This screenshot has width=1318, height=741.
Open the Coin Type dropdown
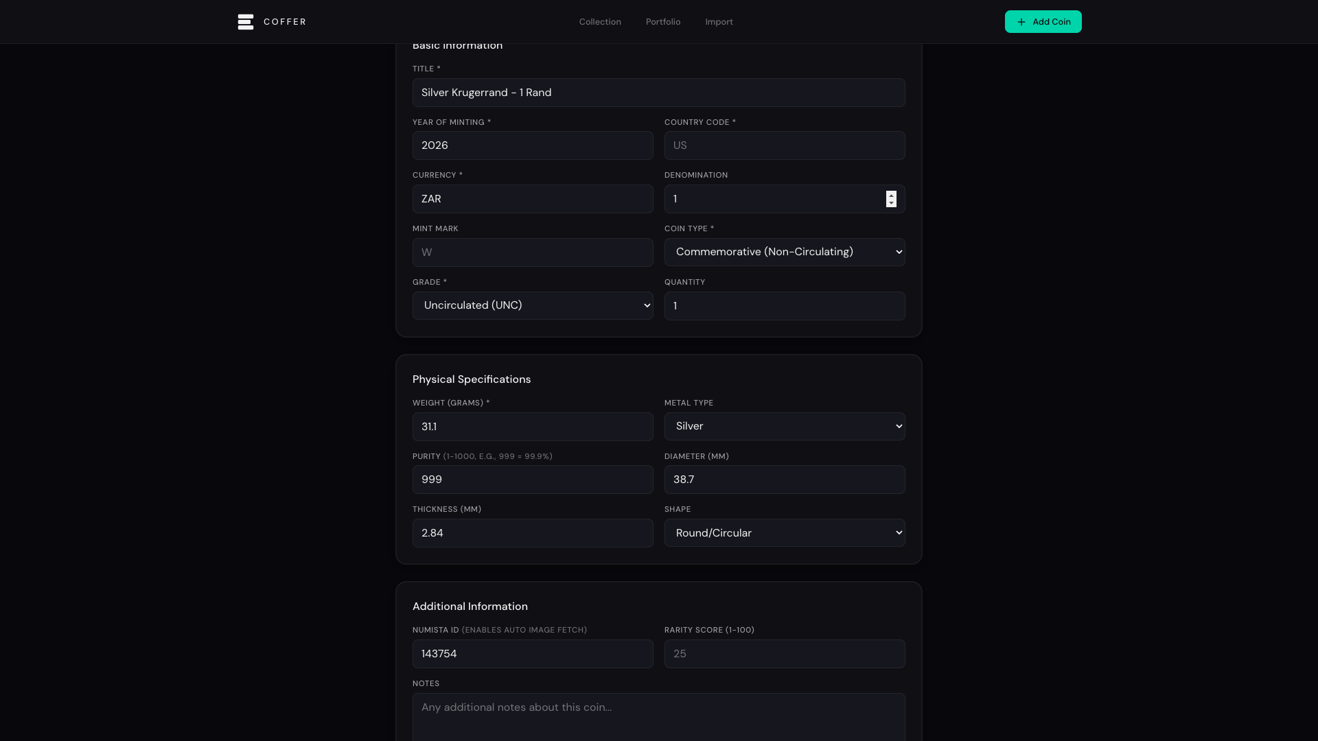point(784,252)
